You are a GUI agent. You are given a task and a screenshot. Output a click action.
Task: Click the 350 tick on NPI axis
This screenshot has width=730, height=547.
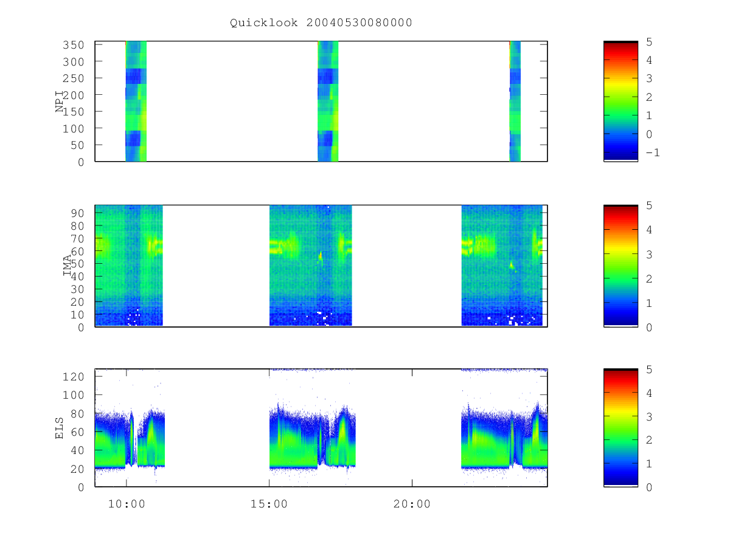point(74,45)
